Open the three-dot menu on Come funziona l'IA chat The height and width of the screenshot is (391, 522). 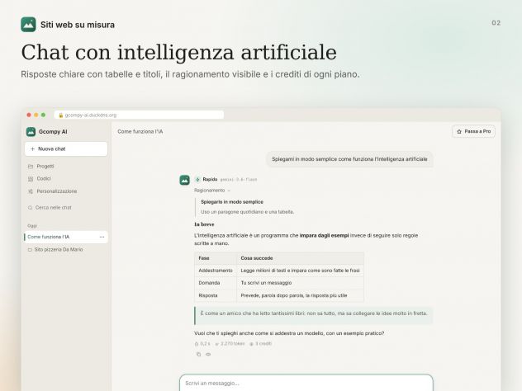102,237
